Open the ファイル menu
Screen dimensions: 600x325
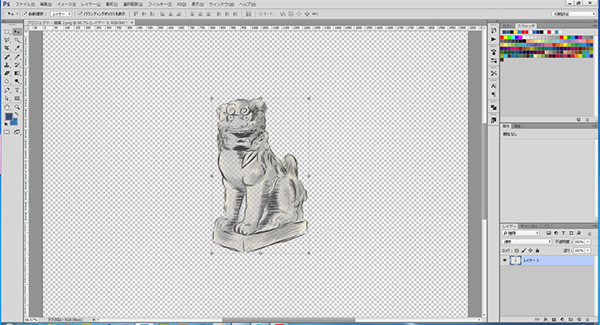click(x=25, y=4)
